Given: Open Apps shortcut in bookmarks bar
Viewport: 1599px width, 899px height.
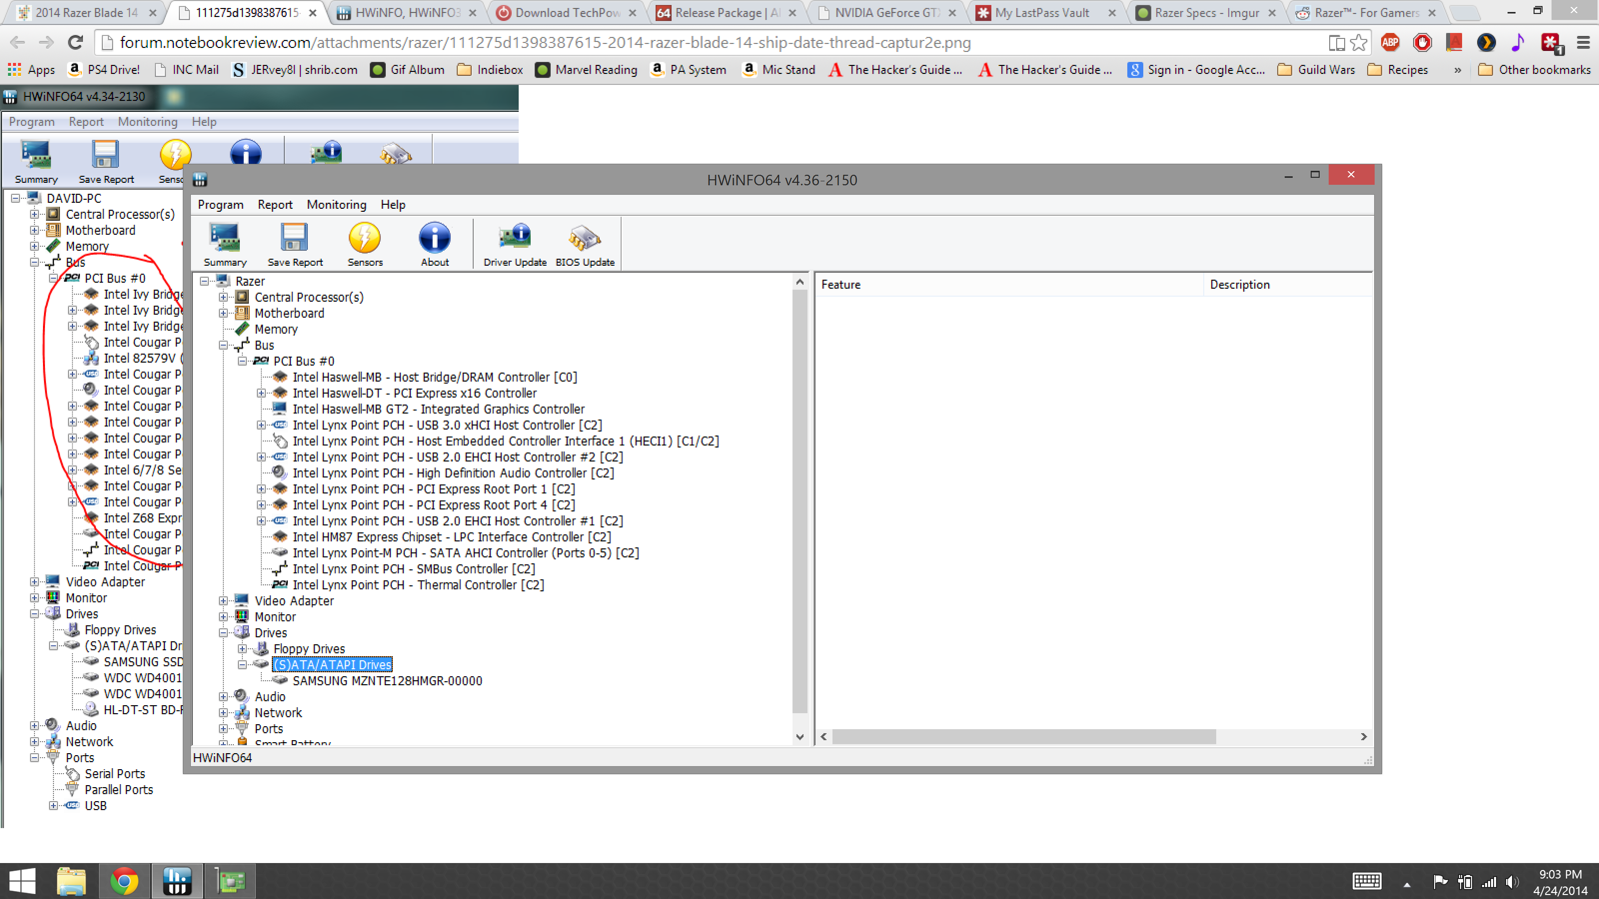Looking at the screenshot, I should [31, 69].
